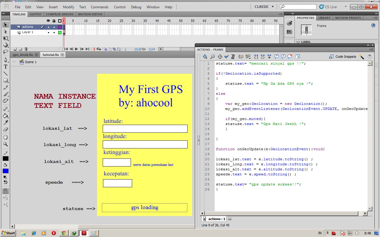This screenshot has width=380, height=237.
Task: Switch to the MOTION EDITOR tab
Action: pyautogui.click(x=90, y=14)
